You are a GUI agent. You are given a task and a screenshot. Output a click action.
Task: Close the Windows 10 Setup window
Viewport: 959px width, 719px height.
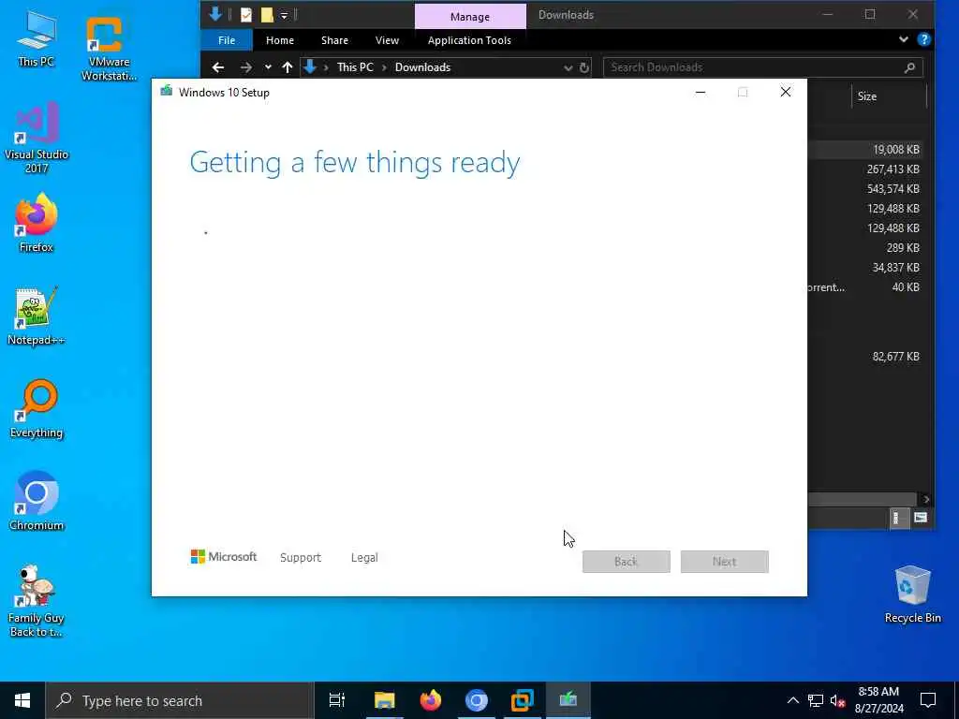coord(786,93)
